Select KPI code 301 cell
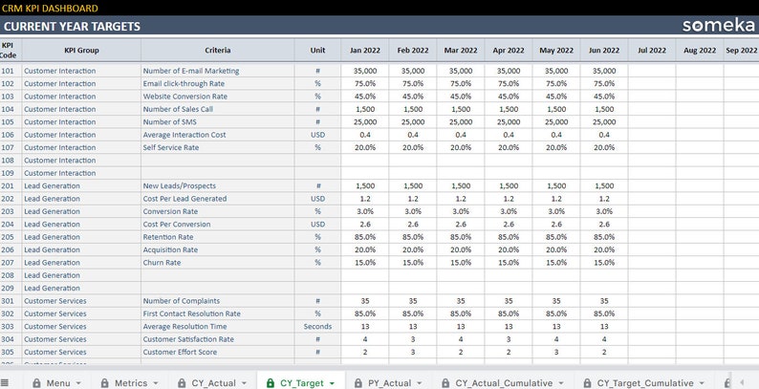759x389 pixels. pyautogui.click(x=11, y=301)
